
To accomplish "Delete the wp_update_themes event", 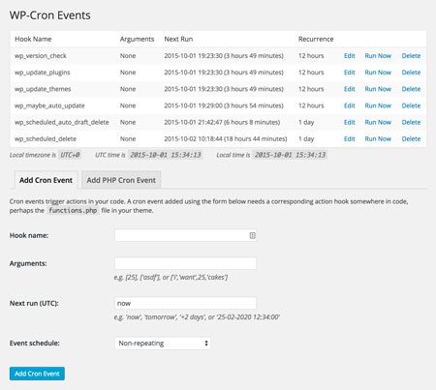I will [x=411, y=89].
